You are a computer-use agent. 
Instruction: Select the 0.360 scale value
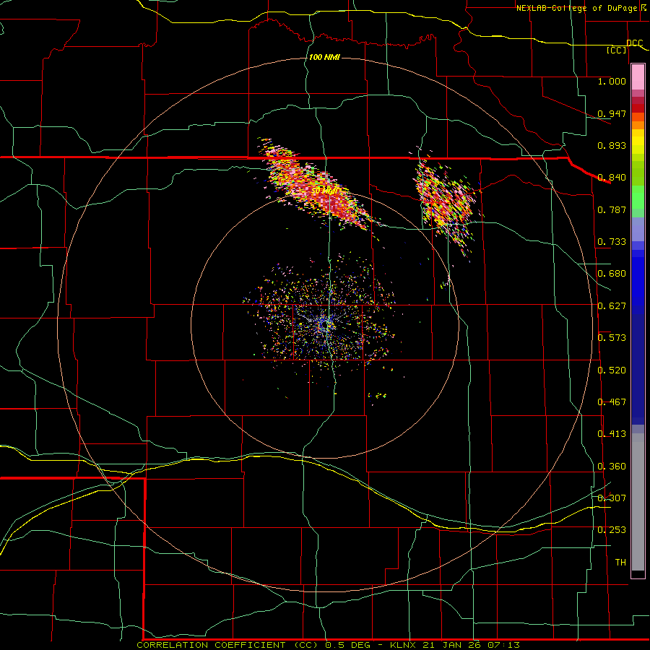tap(612, 467)
